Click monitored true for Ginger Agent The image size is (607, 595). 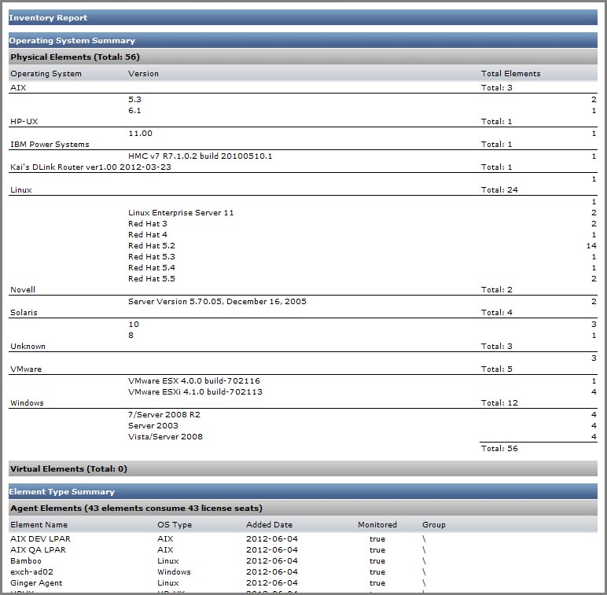pyautogui.click(x=377, y=583)
